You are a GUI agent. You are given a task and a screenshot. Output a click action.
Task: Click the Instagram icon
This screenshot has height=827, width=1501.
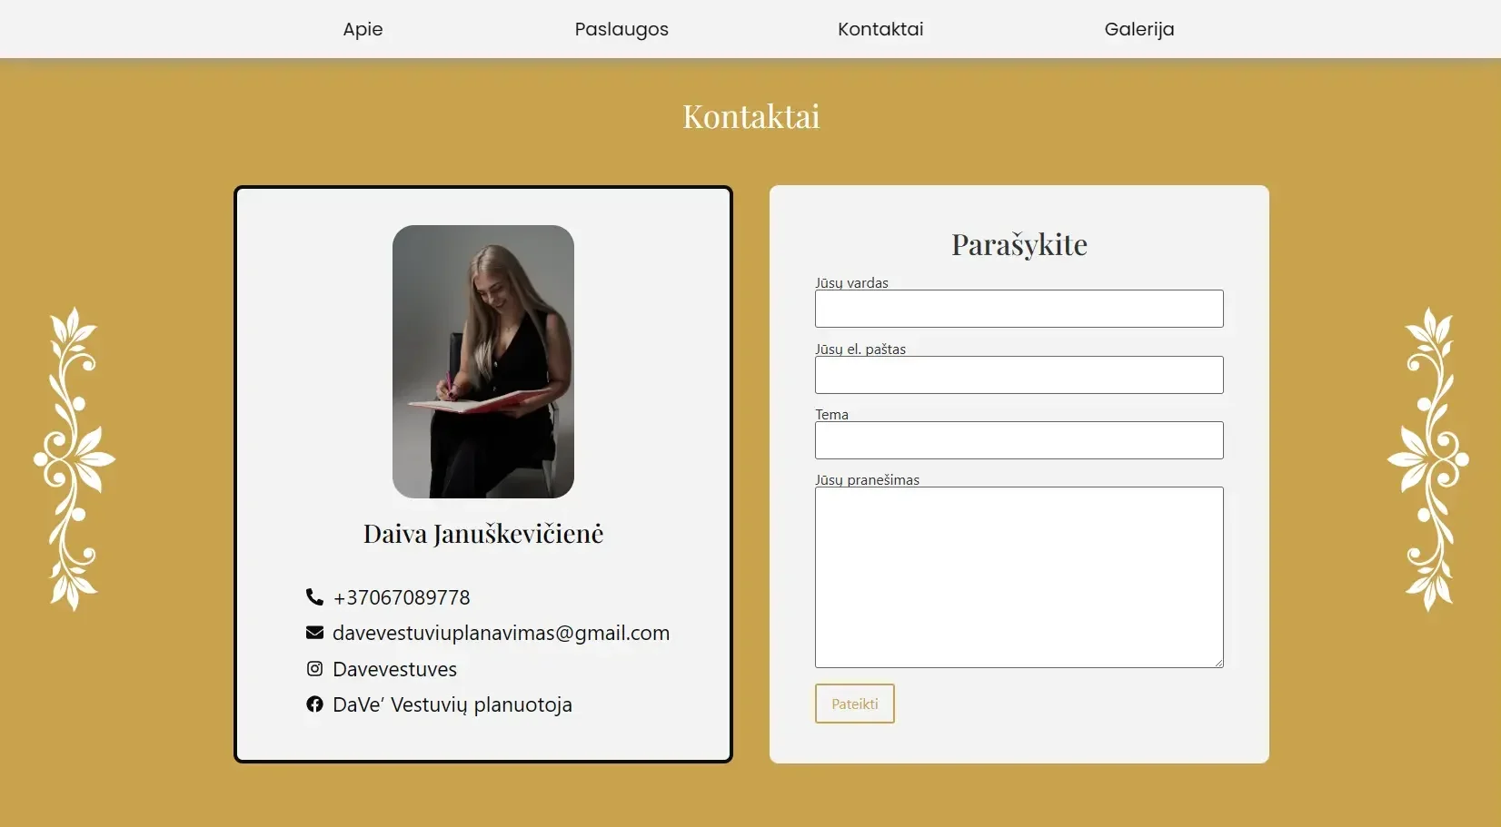[x=314, y=669]
